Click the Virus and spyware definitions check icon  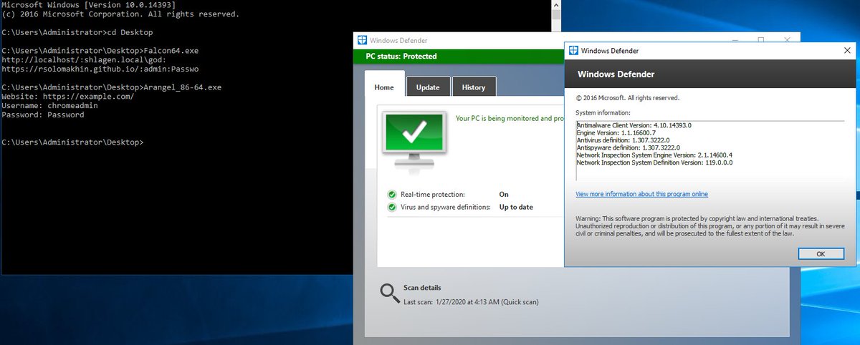[x=391, y=208]
